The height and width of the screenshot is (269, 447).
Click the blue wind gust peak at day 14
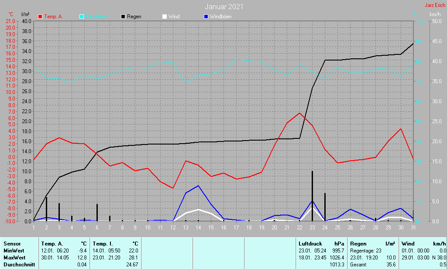198,186
